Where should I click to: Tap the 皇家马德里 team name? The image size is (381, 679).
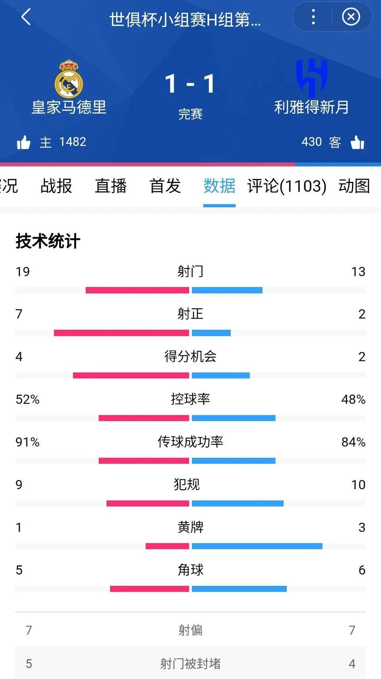click(69, 107)
